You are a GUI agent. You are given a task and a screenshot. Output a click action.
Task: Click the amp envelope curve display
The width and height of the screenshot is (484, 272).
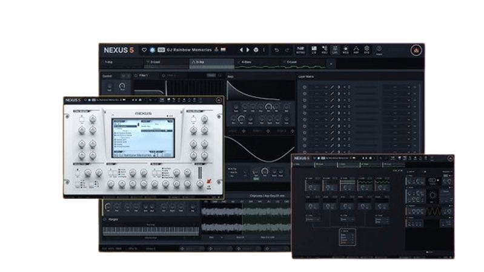click(260, 90)
